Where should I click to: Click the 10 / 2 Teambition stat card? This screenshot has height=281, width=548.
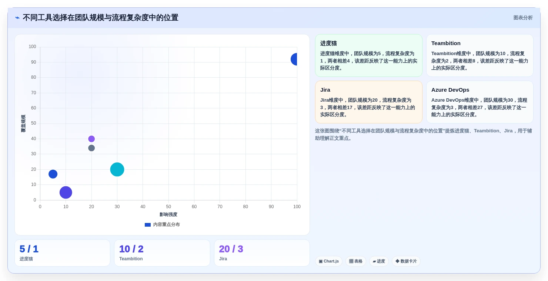coord(162,253)
